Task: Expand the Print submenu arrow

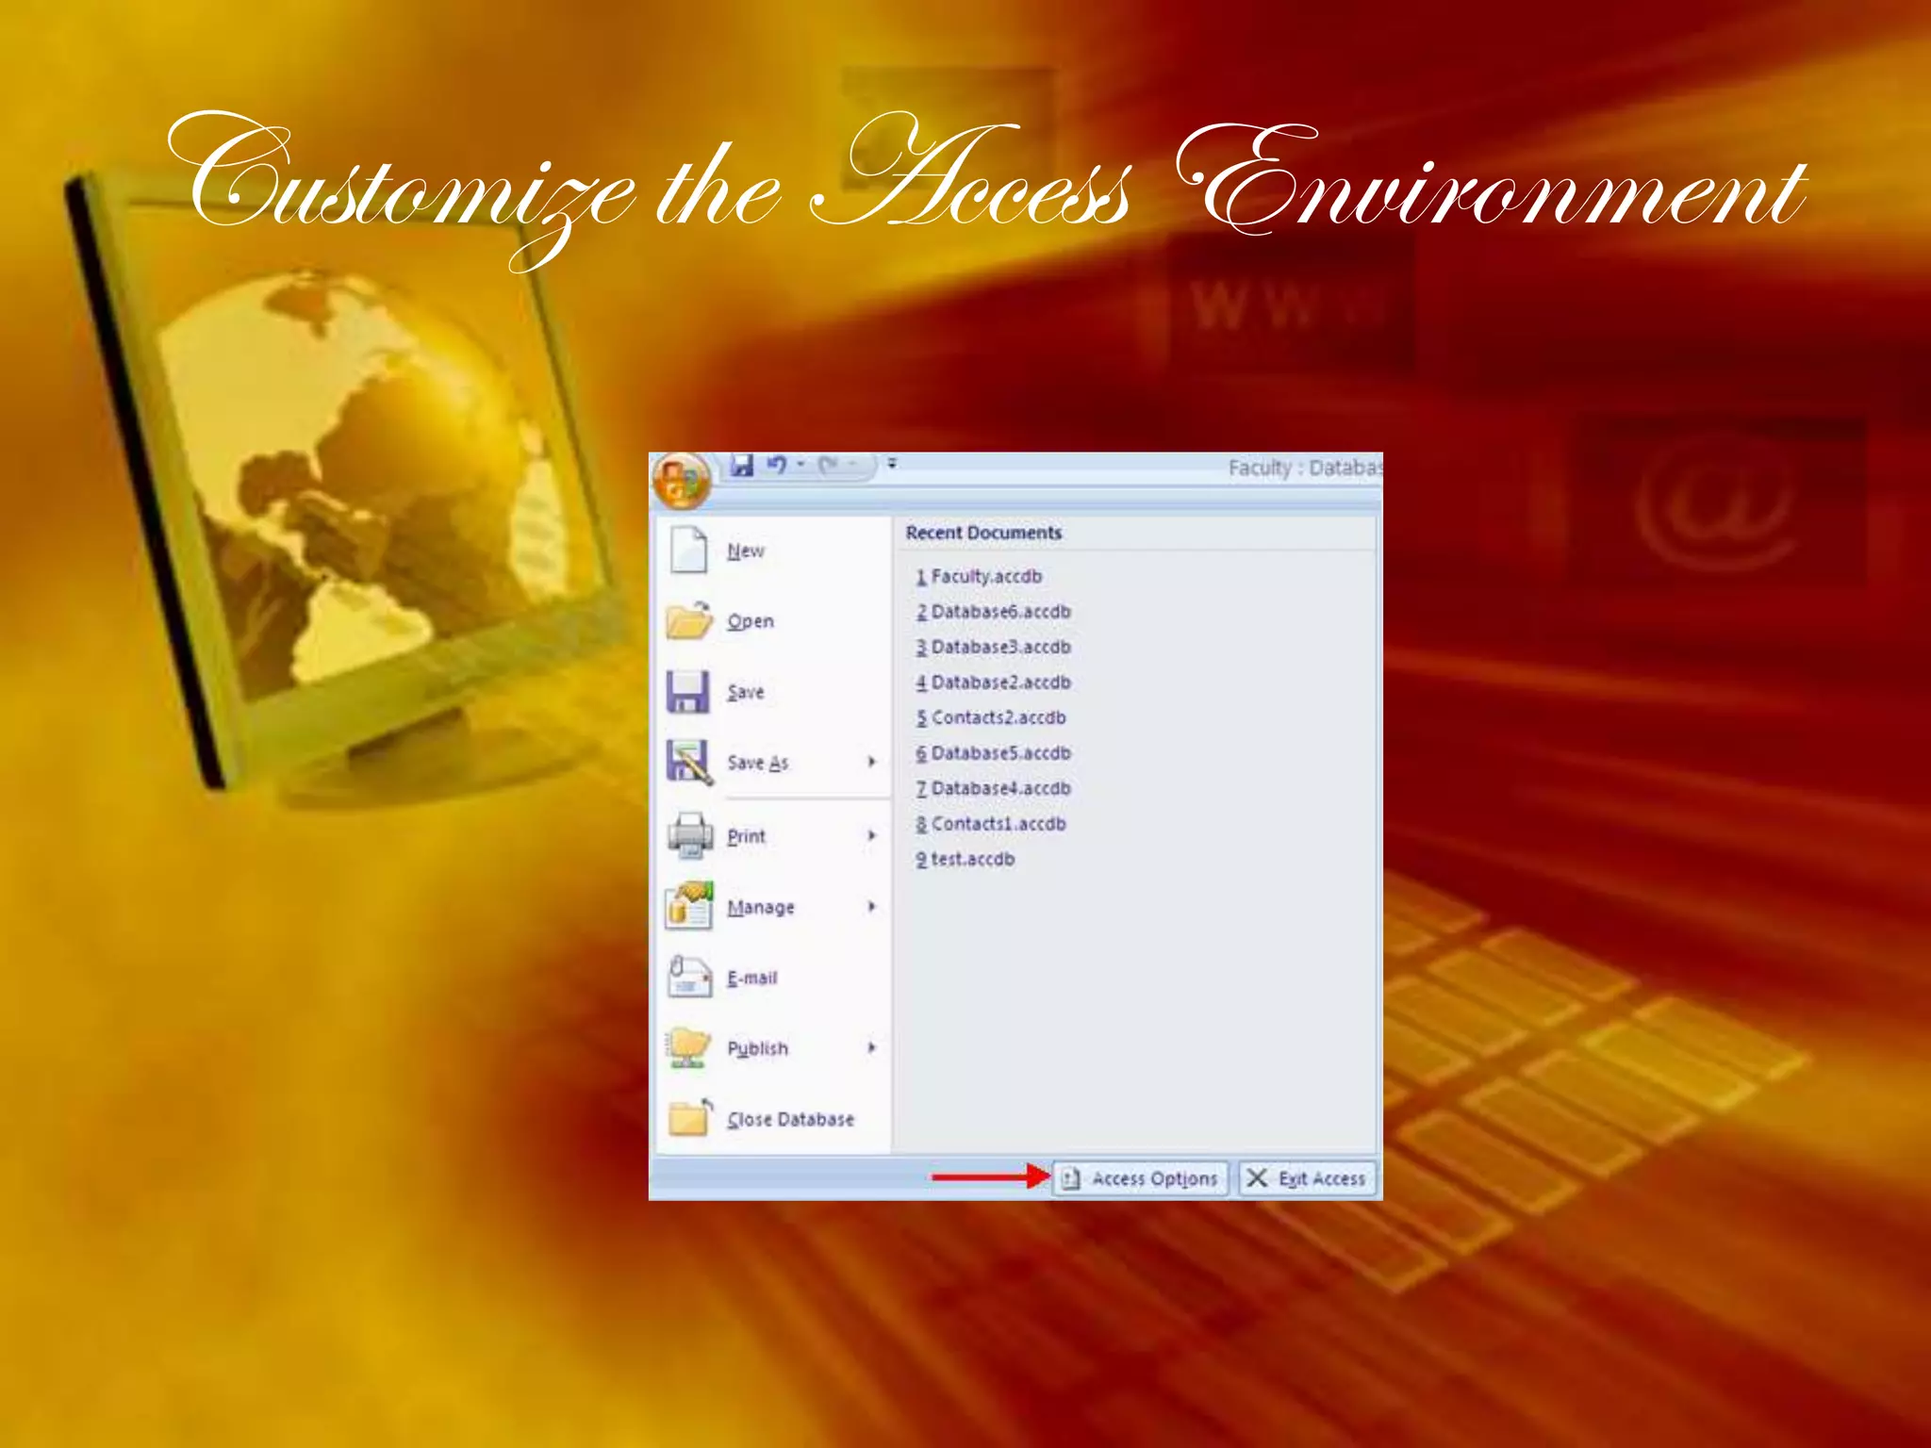Action: 872,835
